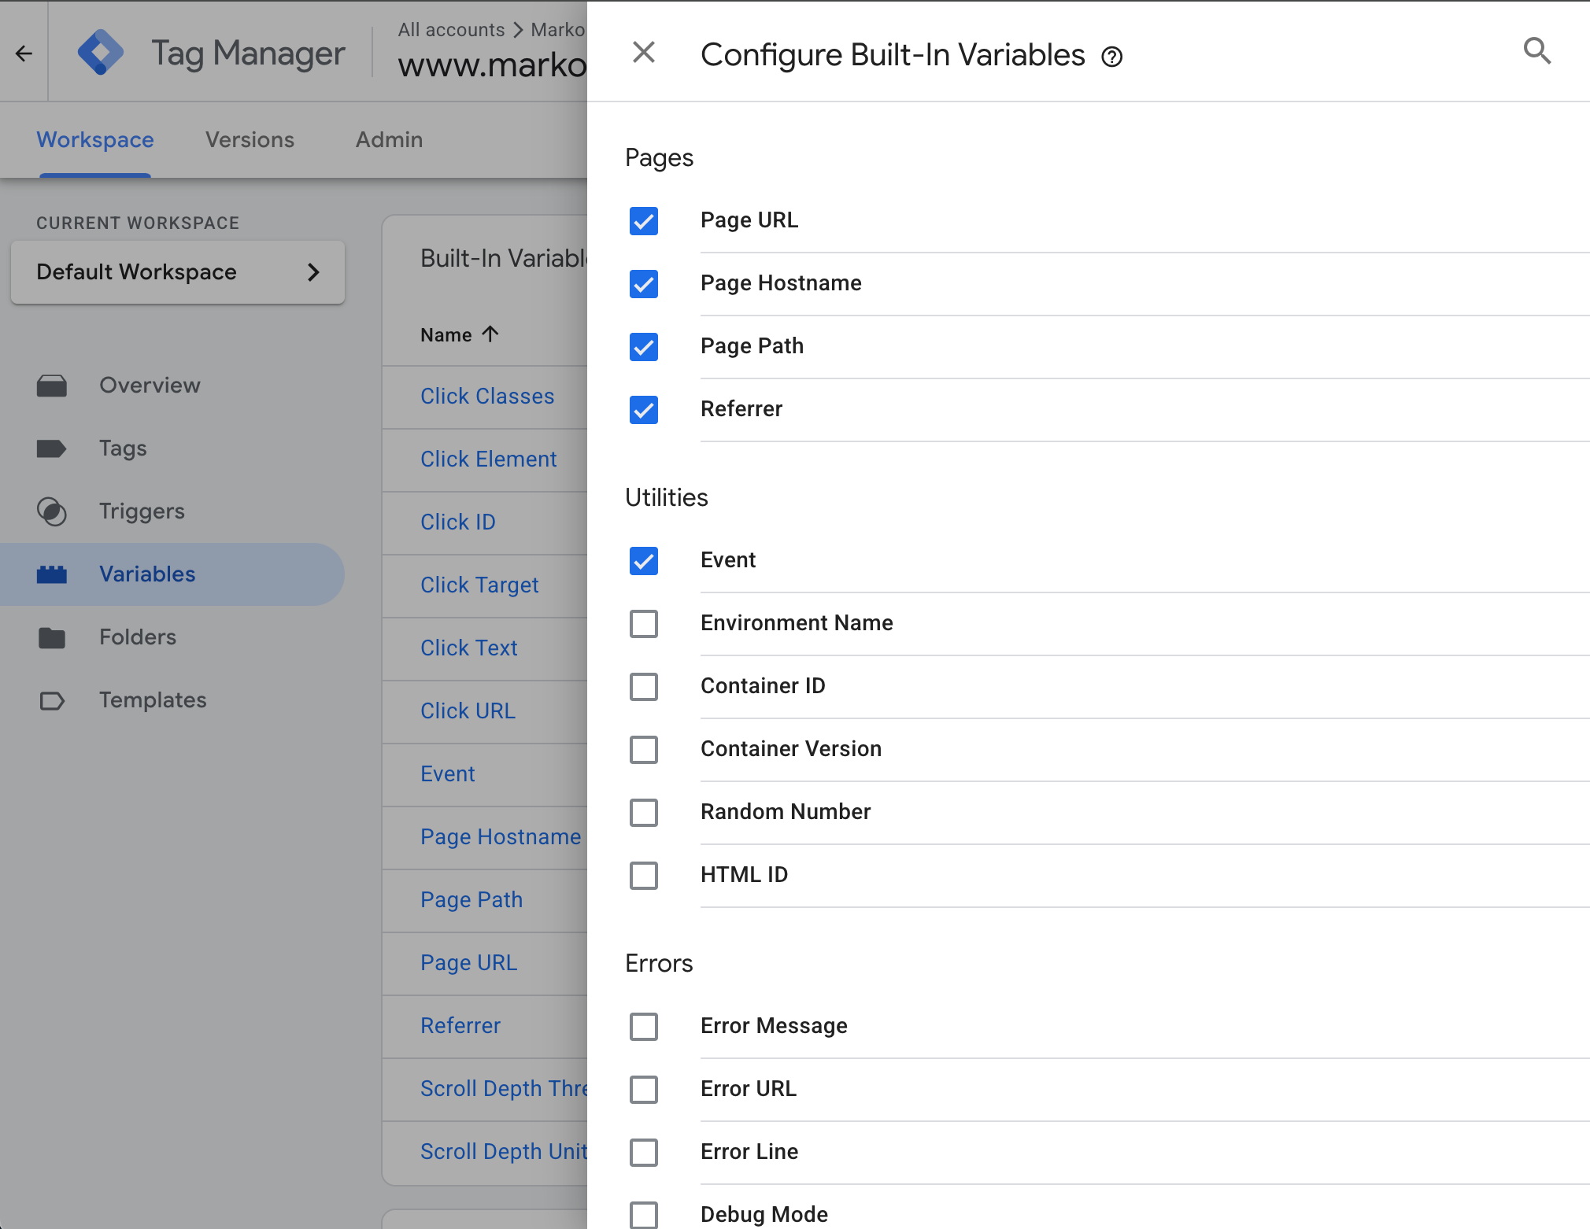This screenshot has width=1590, height=1229.
Task: Click the back arrow icon
Action: point(24,54)
